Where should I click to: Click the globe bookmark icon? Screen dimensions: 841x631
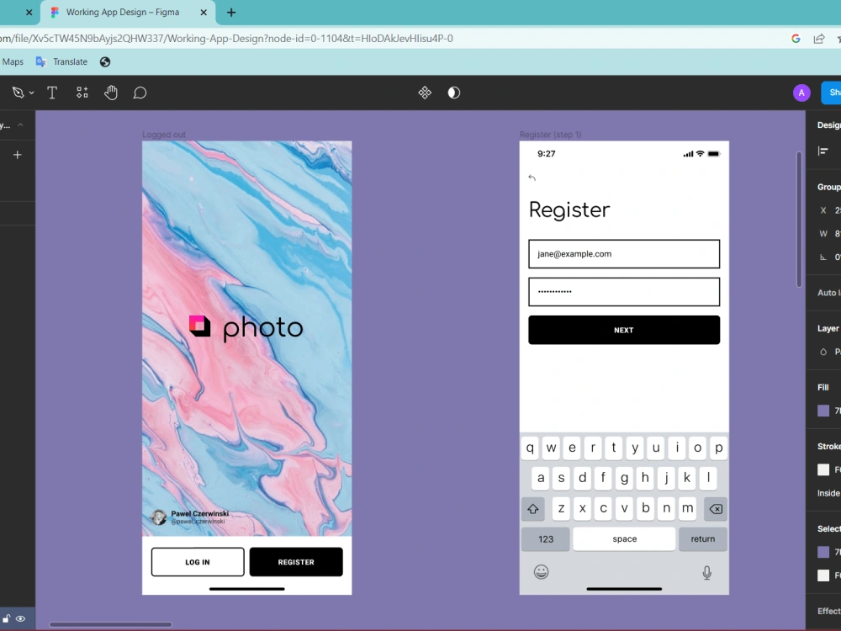click(105, 61)
